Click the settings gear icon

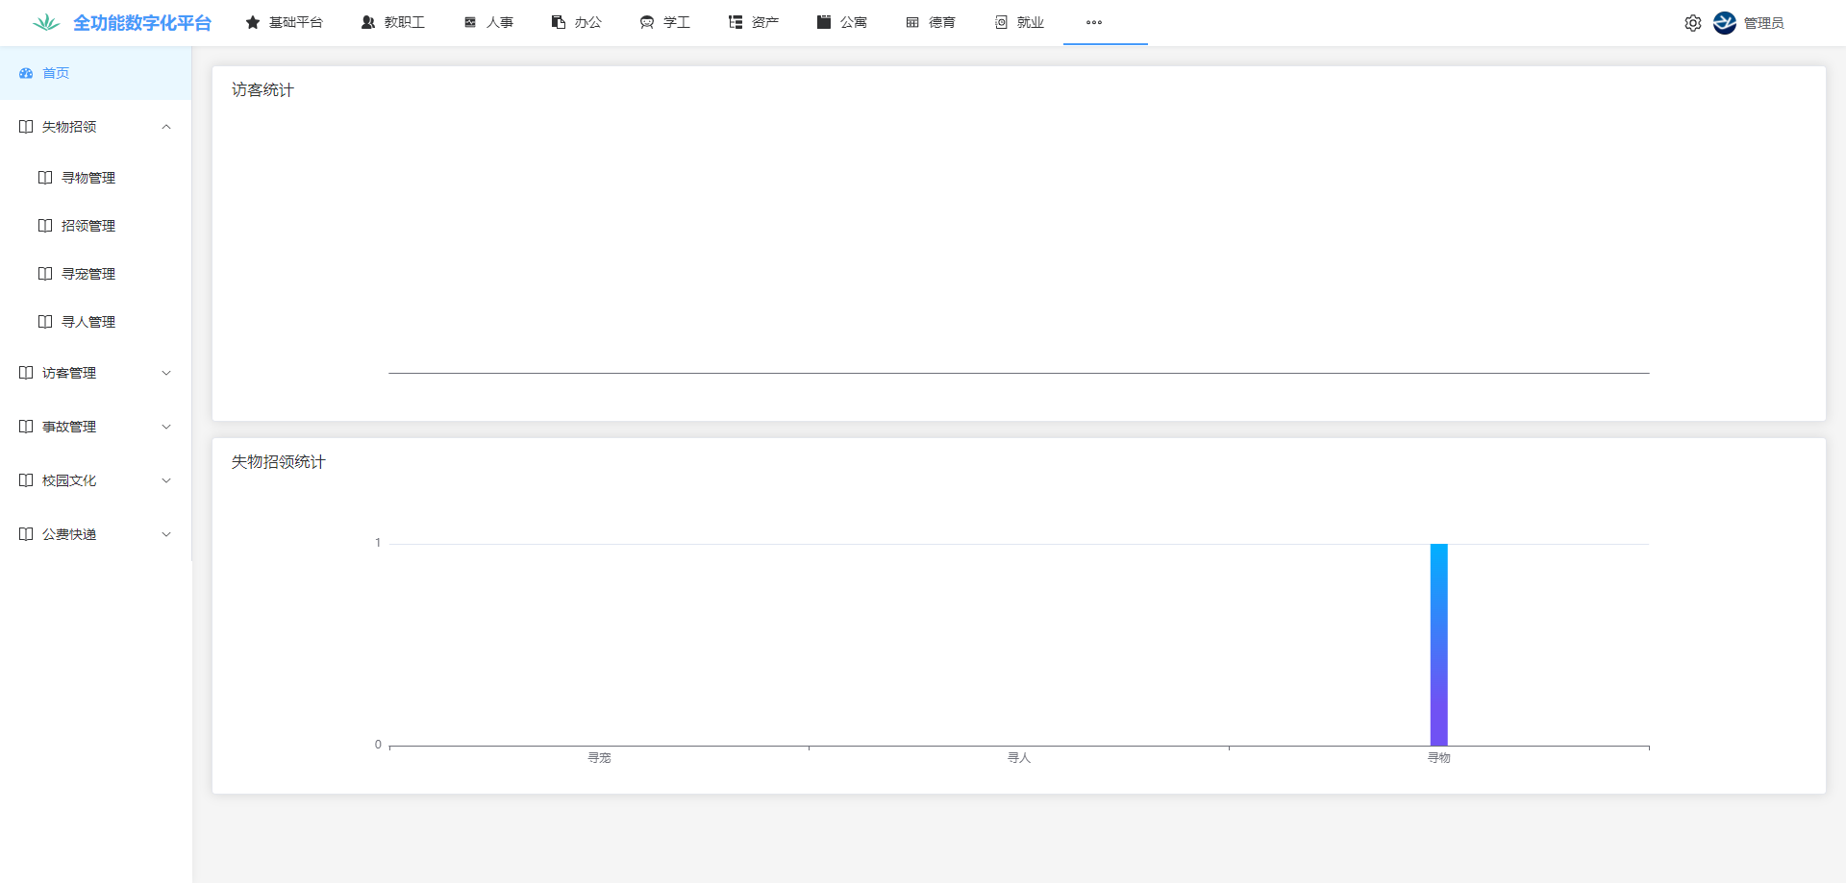click(1692, 23)
